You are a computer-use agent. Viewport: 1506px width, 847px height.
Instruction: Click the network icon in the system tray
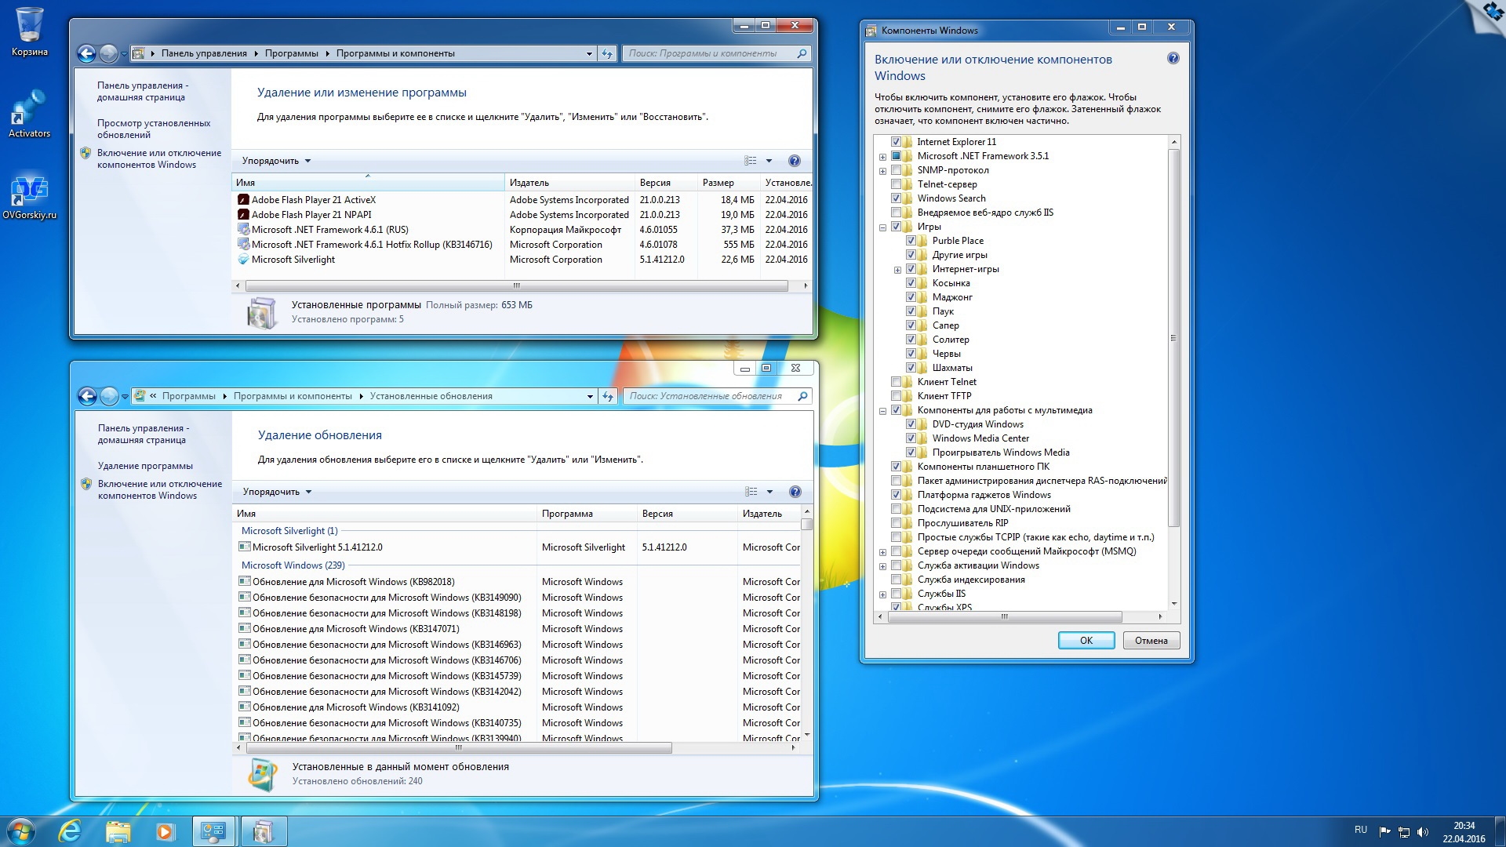(1404, 831)
